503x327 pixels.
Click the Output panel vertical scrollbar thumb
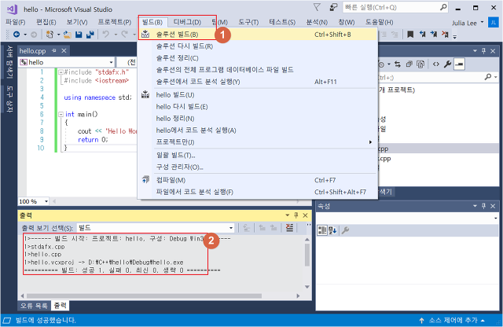307,255
